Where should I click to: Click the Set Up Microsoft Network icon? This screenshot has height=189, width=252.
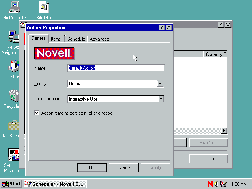(14, 155)
